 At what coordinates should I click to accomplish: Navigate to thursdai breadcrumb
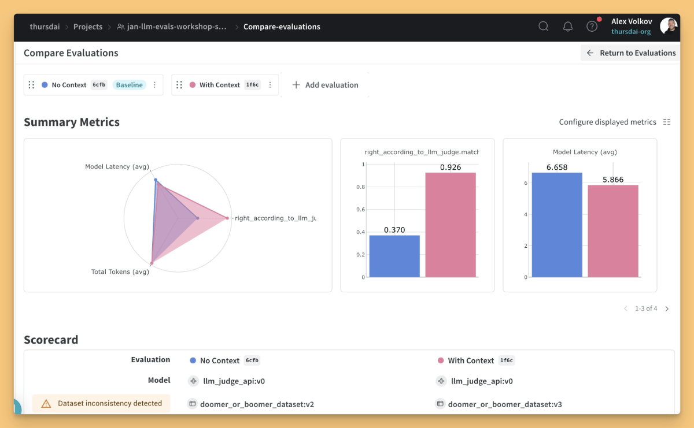pos(45,27)
